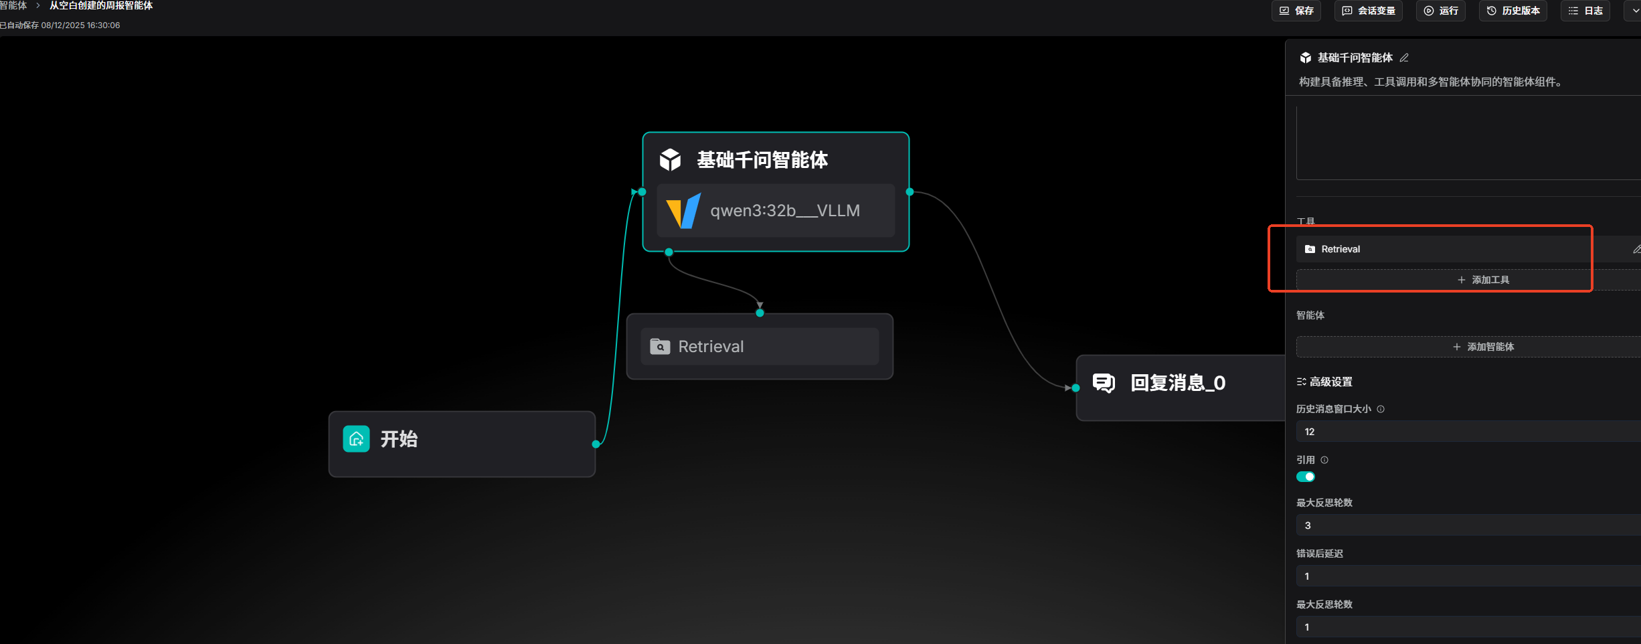Click the qwen3:32b model logo icon

click(683, 211)
